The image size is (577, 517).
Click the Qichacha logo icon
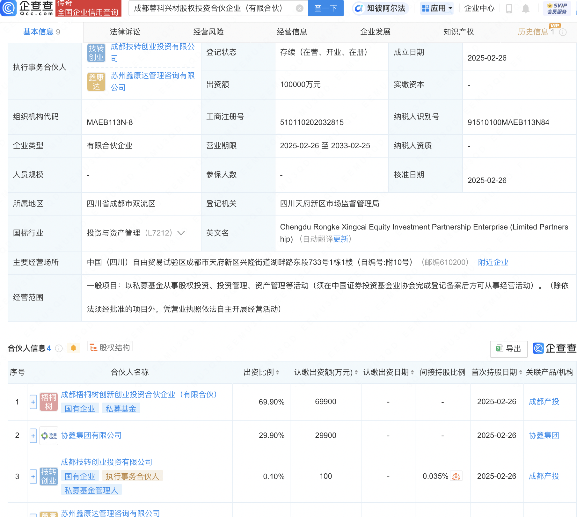8,8
